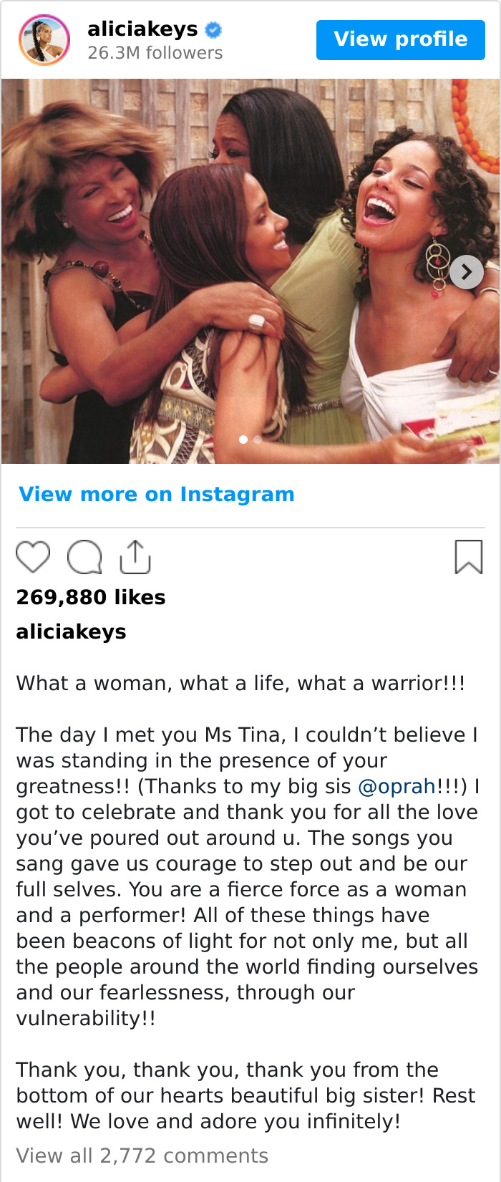Click the caption text starting What a woman
The height and width of the screenshot is (1182, 501).
(x=240, y=683)
